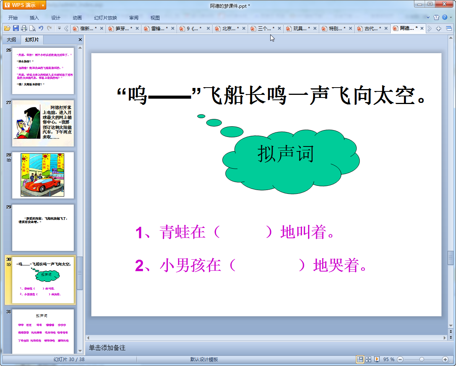Open help dropdown arrow at top right
Viewport: 456px width, 366px height.
tap(451, 18)
